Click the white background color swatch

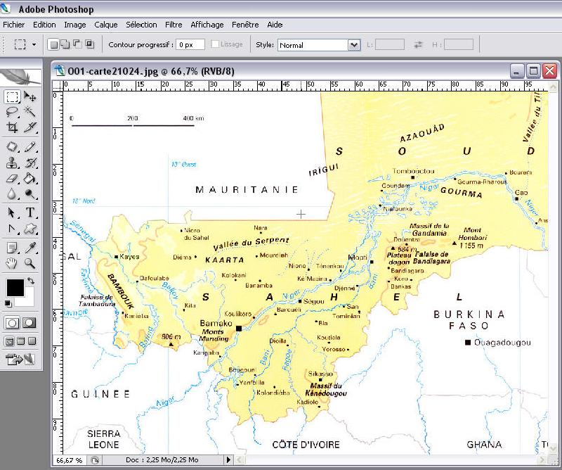pyautogui.click(x=29, y=300)
